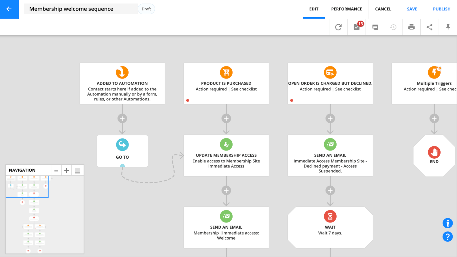Share the automation

(429, 27)
